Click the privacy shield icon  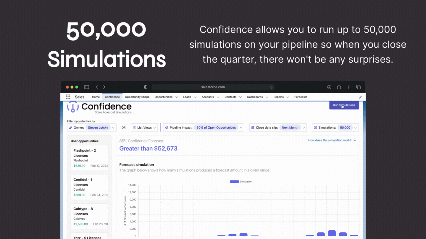(146, 87)
